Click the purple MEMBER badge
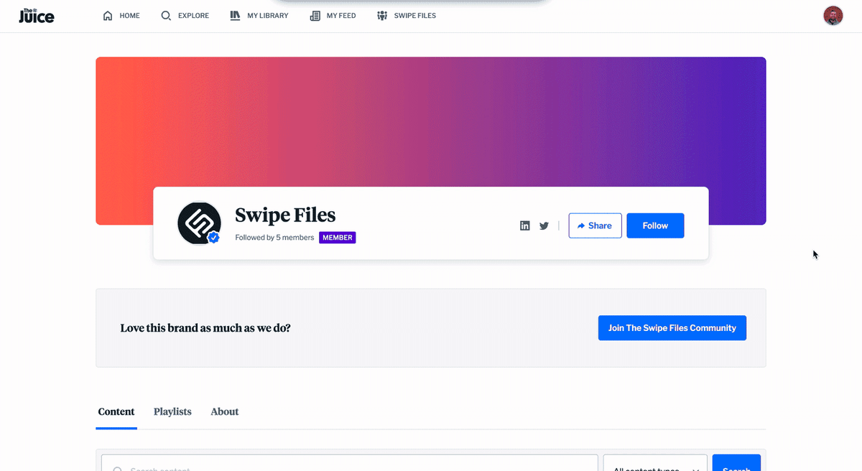Screen dimensions: 862x471 pos(337,238)
